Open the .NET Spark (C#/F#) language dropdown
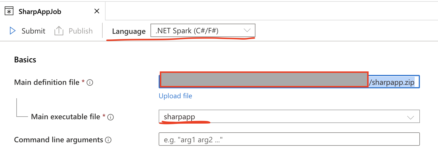The height and width of the screenshot is (151, 438). [203, 31]
